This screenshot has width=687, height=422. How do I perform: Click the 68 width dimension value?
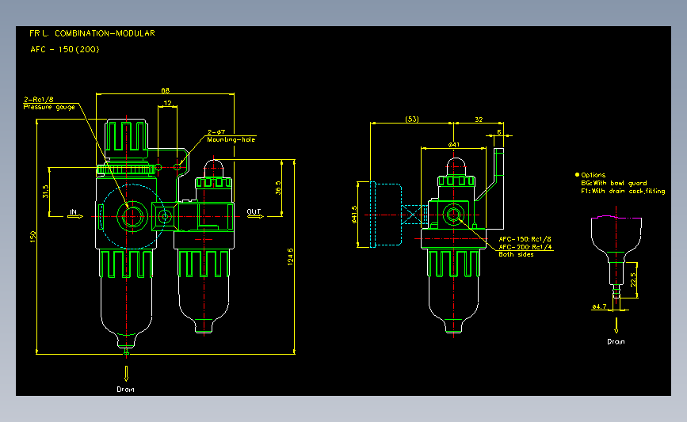165,90
